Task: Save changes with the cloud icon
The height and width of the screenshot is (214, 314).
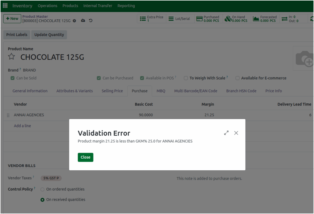Action: click(83, 20)
